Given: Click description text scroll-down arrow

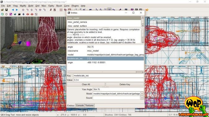Looking at the screenshot, I should pyautogui.click(x=143, y=42).
